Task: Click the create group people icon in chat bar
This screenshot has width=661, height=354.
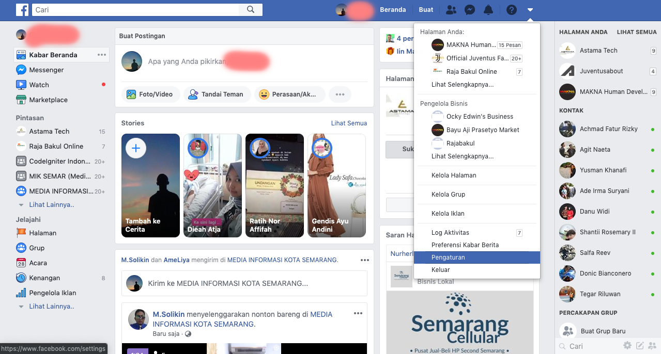Action: pos(652,346)
